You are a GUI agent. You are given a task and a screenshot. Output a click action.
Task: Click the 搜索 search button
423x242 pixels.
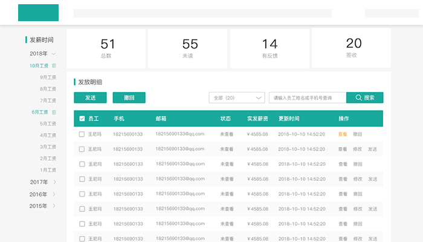click(365, 97)
